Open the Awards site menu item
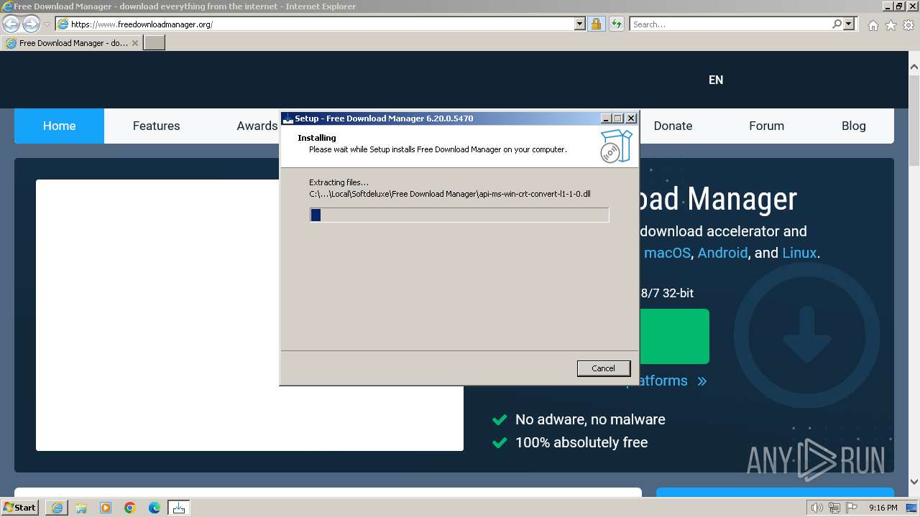The image size is (920, 517). [x=257, y=126]
